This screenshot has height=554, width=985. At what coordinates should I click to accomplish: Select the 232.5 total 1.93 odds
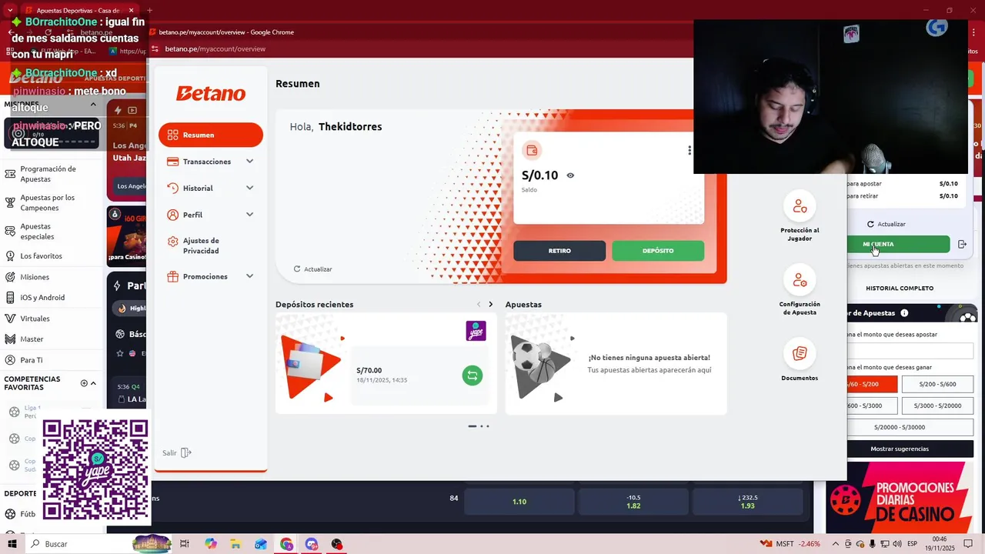pyautogui.click(x=747, y=502)
